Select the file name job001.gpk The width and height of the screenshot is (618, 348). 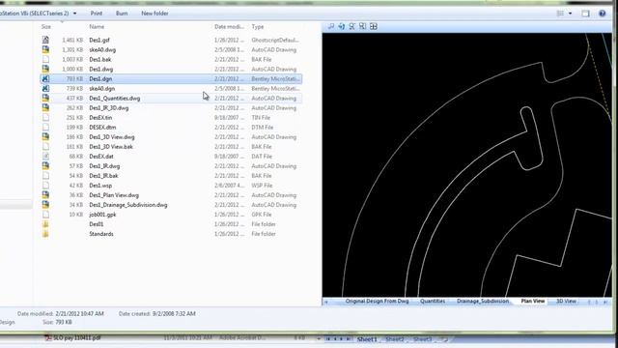tap(102, 215)
